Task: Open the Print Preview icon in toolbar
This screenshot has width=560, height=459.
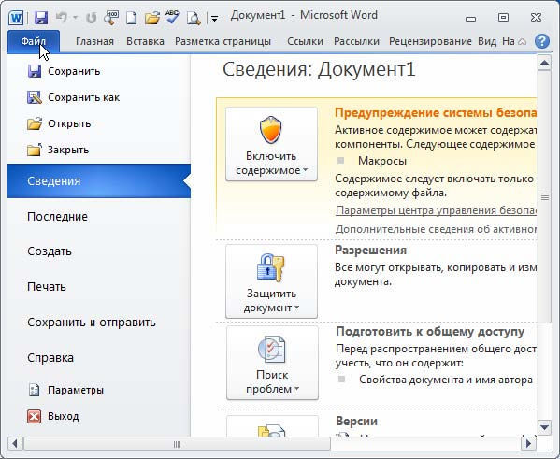Action: tap(194, 18)
